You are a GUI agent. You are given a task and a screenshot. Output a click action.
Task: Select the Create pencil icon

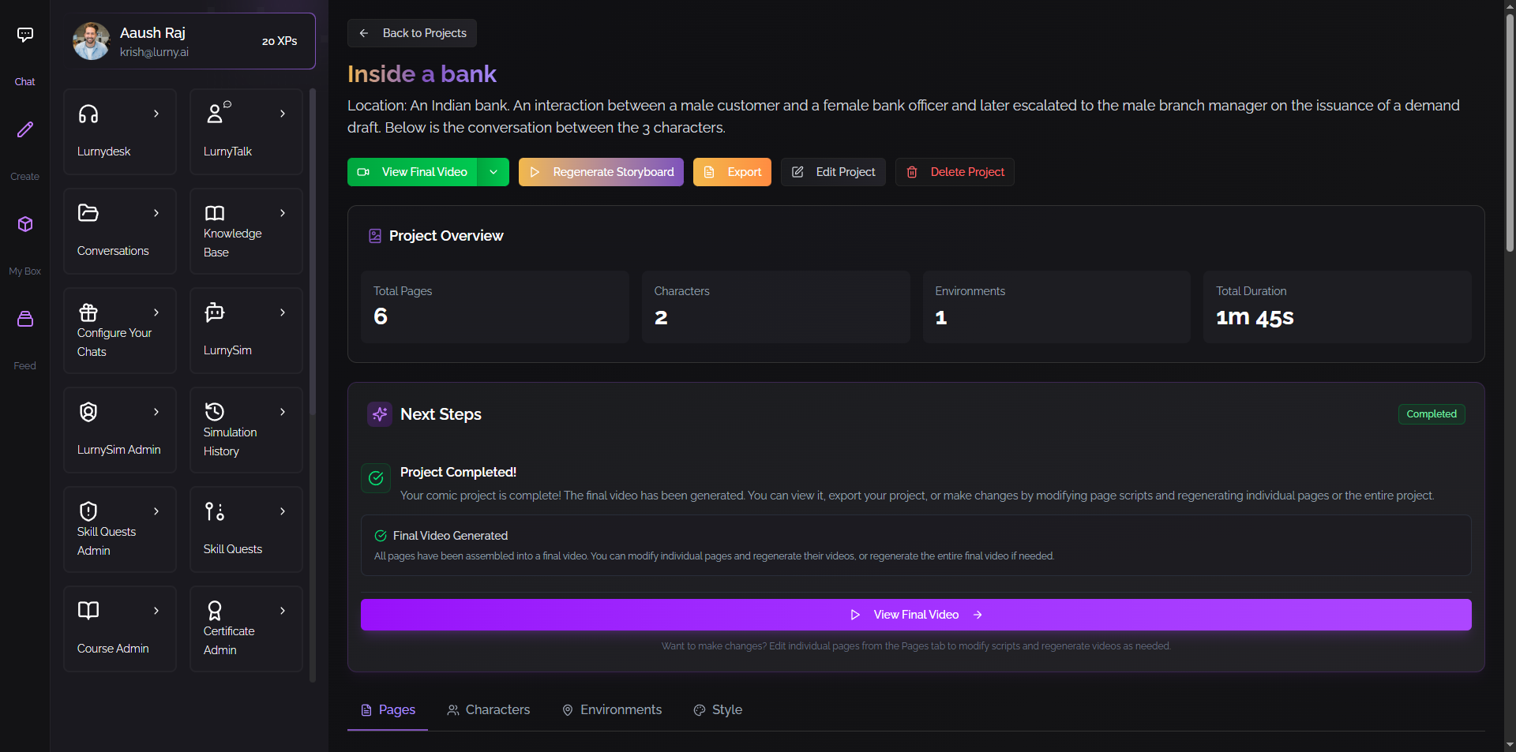coord(25,129)
